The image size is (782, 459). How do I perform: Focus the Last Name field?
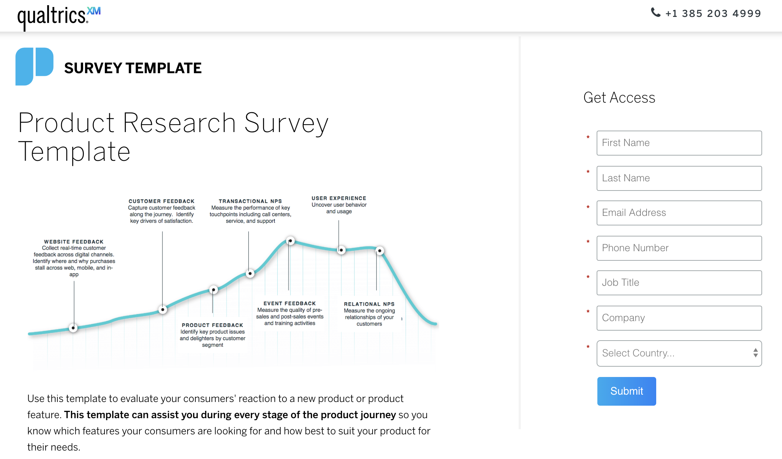[x=679, y=178]
